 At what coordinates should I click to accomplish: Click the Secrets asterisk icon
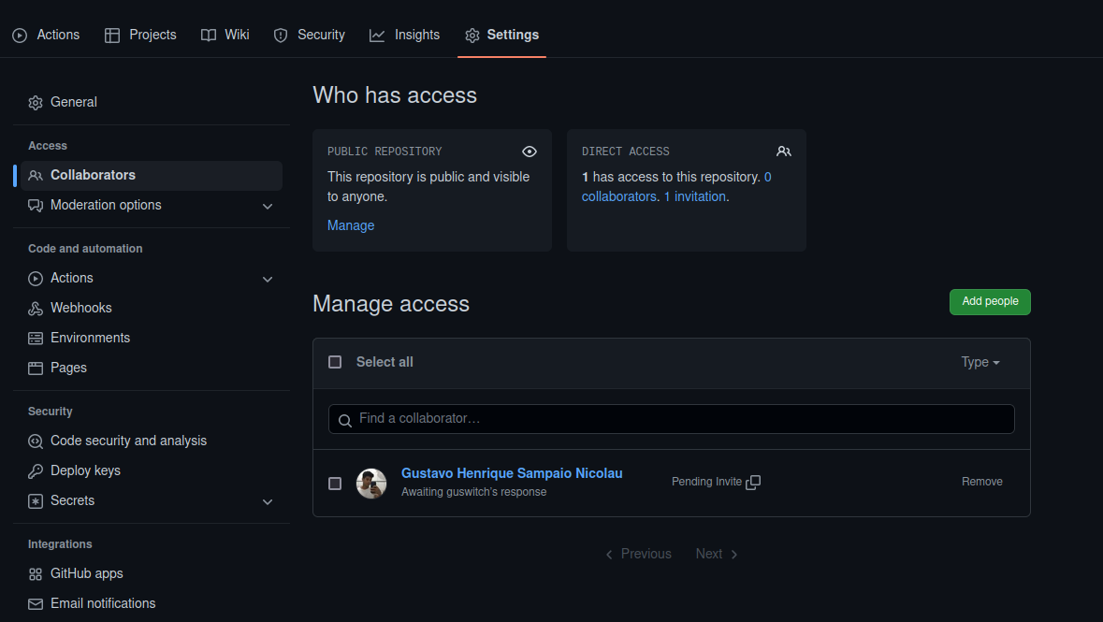[36, 501]
